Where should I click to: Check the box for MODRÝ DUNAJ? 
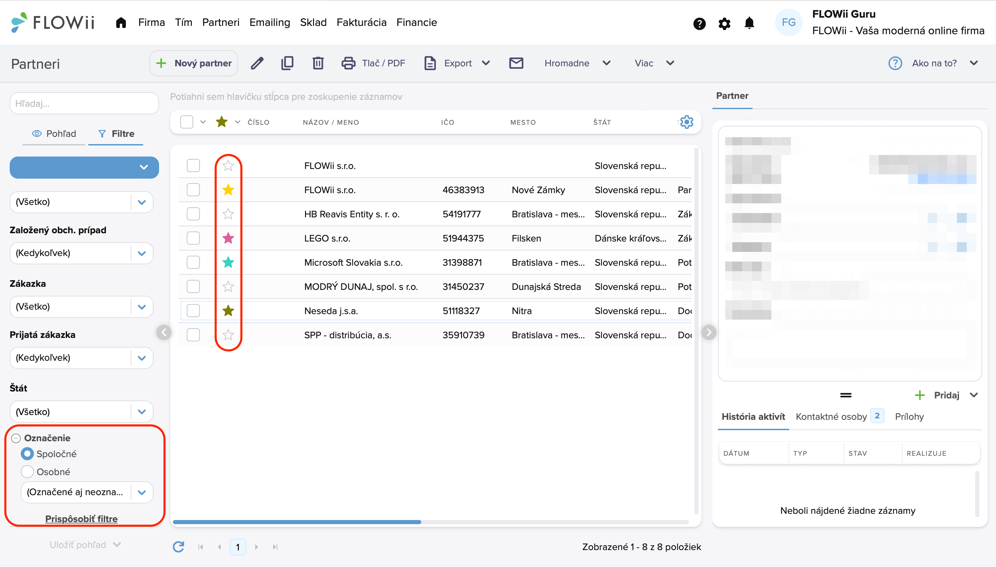(x=193, y=287)
